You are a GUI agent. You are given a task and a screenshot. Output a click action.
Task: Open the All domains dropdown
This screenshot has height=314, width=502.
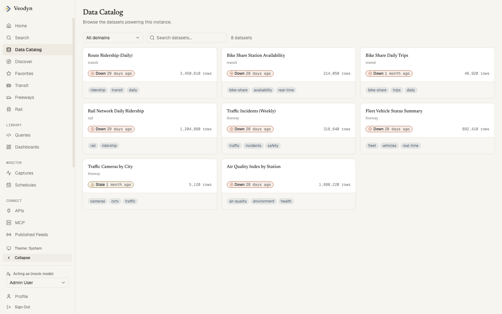pyautogui.click(x=113, y=38)
